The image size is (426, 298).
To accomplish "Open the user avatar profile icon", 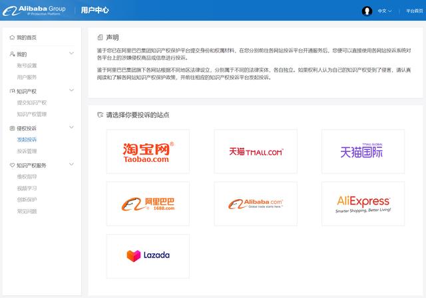I will 367,11.
